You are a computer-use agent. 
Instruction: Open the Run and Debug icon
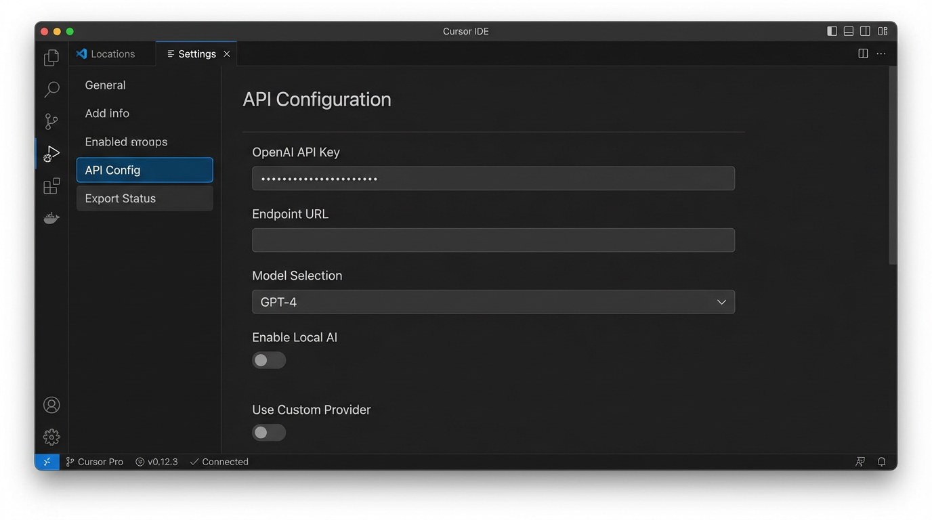click(x=51, y=153)
